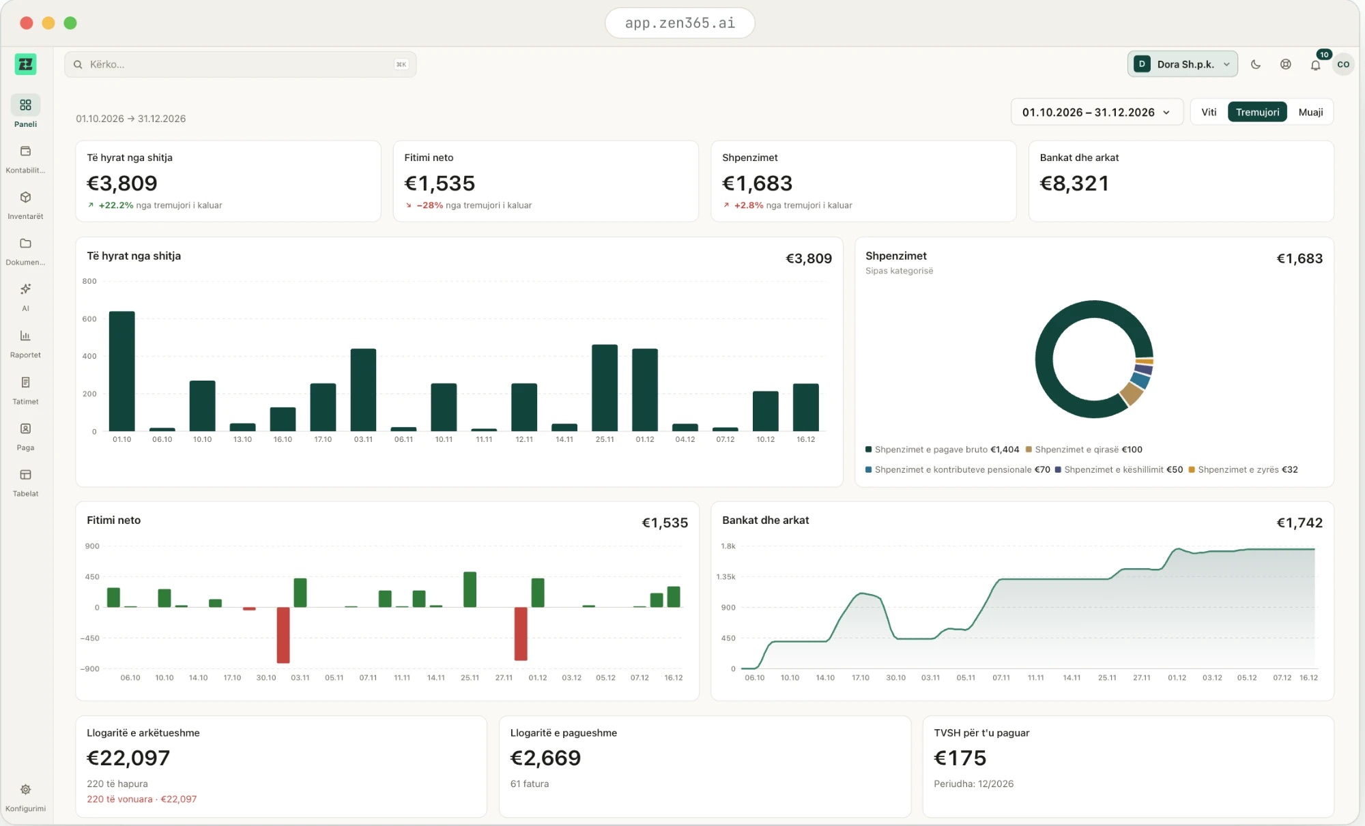This screenshot has height=826, width=1365.
Task: Open Tabelat table icon
Action: 25,475
